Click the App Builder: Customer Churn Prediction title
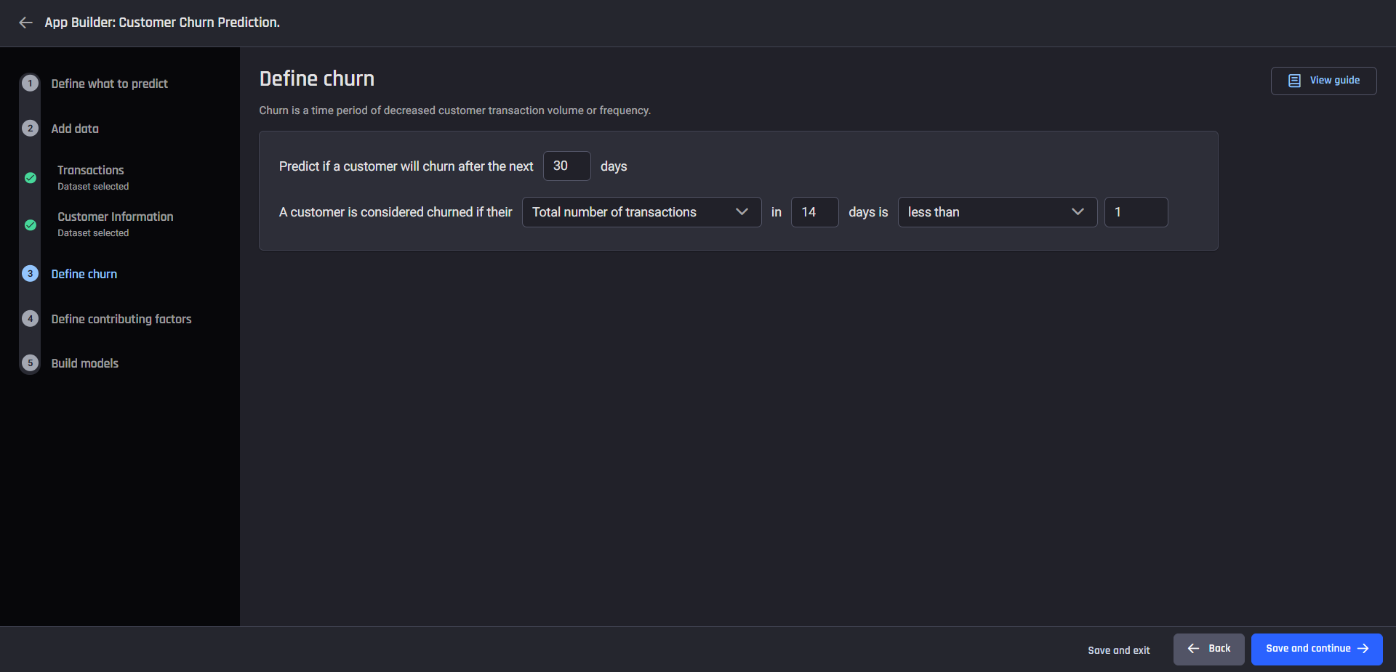This screenshot has height=672, width=1396. coord(162,23)
